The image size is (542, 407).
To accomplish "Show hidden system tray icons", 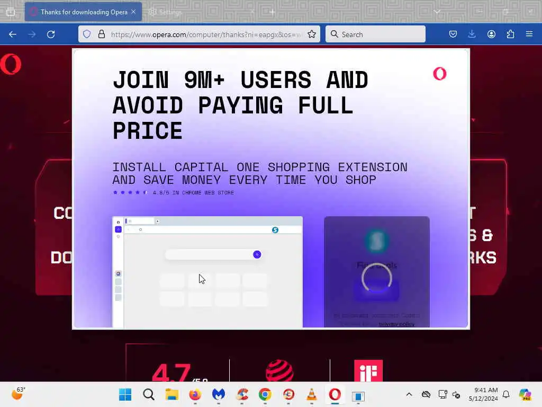I will tap(409, 394).
